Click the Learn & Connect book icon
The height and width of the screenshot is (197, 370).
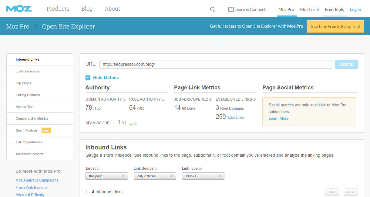point(231,9)
